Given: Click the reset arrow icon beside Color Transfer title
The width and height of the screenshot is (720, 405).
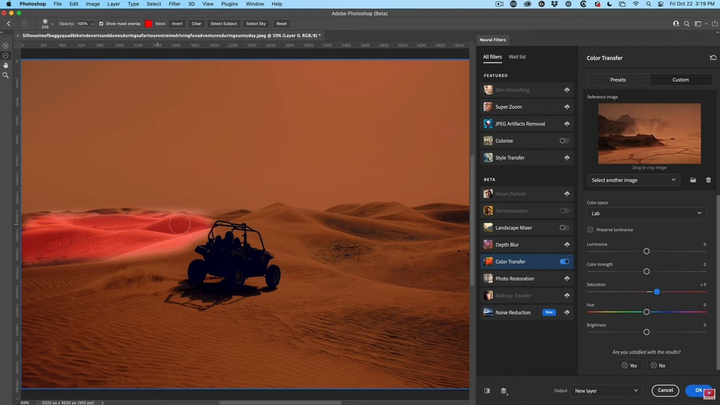Looking at the screenshot, I should [712, 56].
